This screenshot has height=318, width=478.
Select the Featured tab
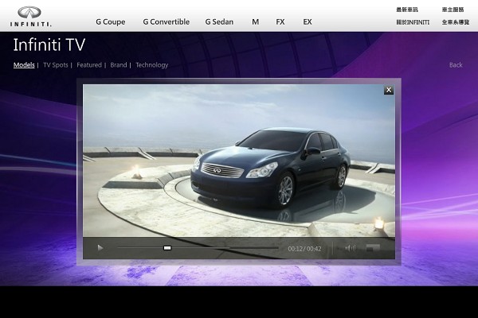point(89,65)
